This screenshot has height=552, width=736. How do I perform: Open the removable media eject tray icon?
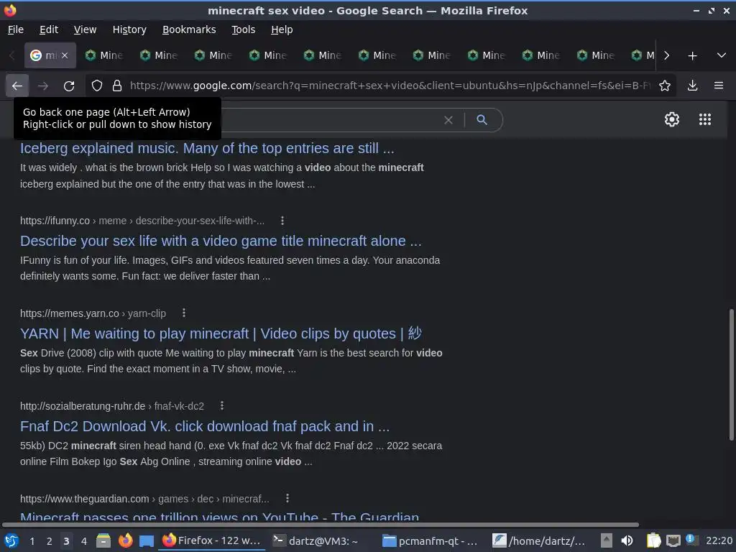(x=607, y=540)
